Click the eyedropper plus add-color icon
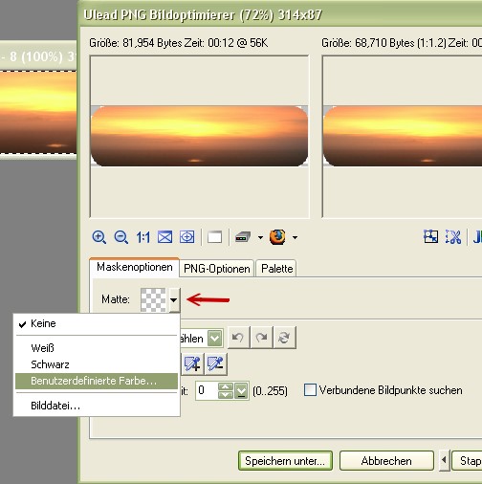 pyautogui.click(x=192, y=363)
